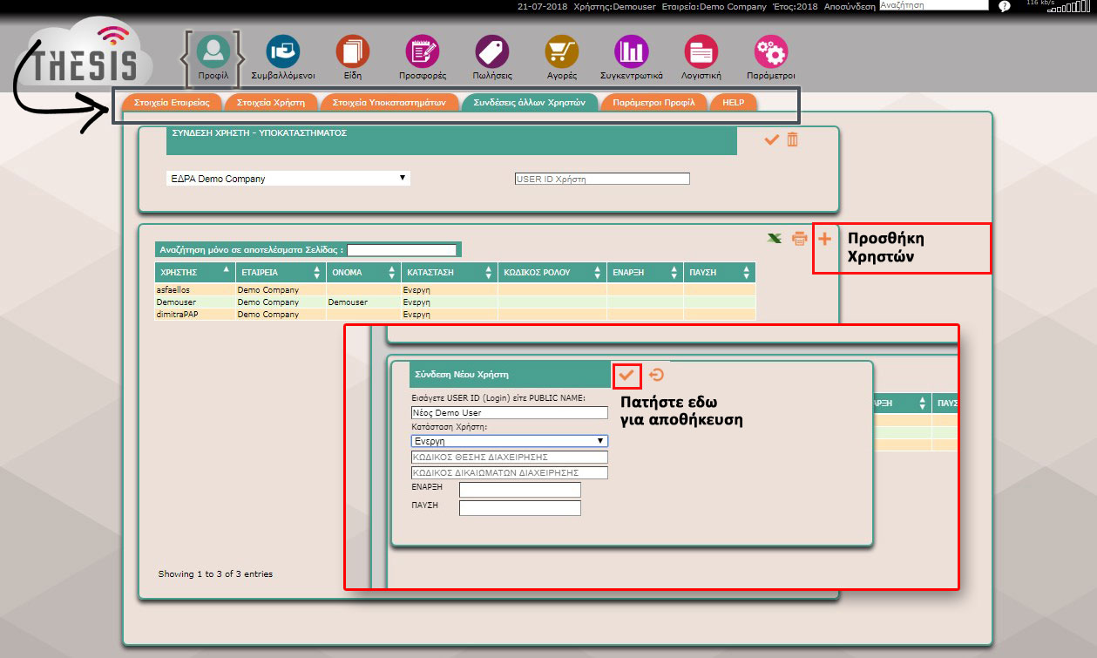Screen dimensions: 1097x658
Task: Open the Συμβαλλόμενοι module icon
Action: [x=282, y=52]
